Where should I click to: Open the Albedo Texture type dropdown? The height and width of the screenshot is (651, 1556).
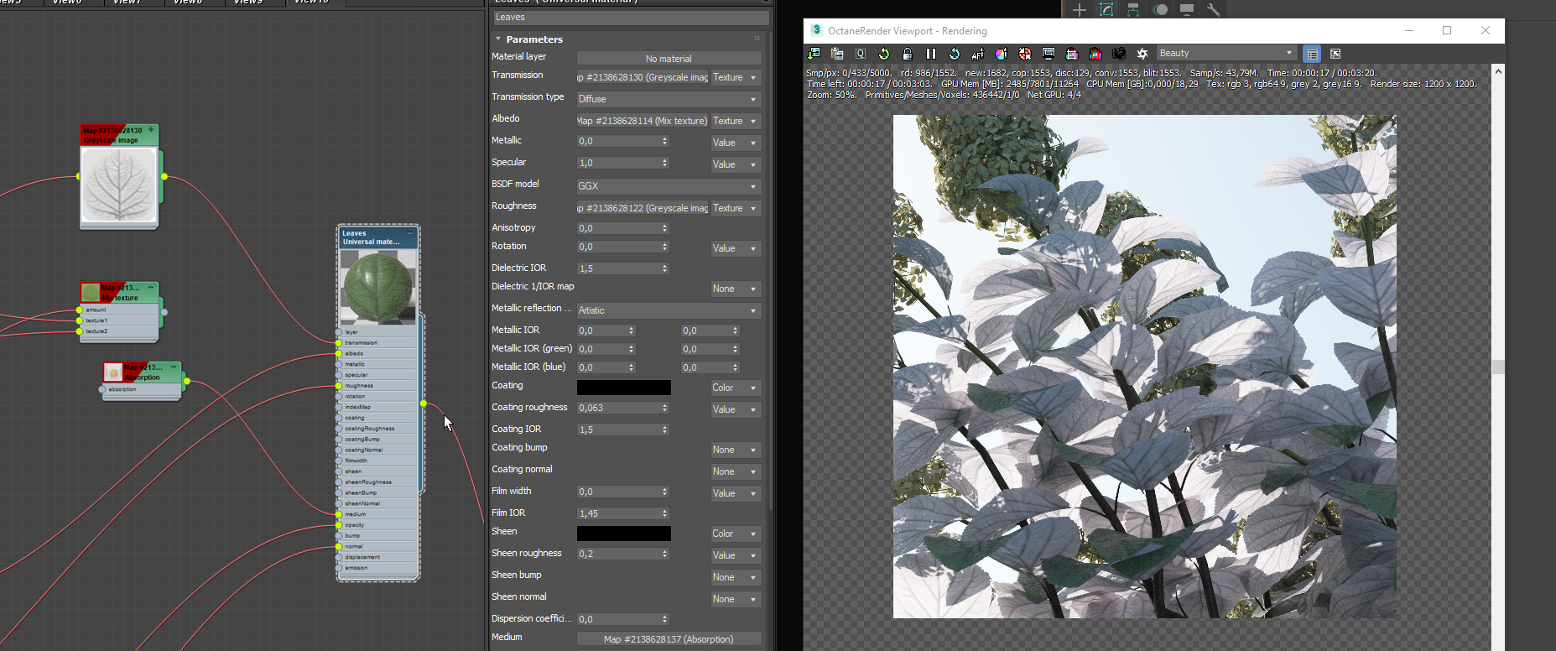tap(736, 121)
